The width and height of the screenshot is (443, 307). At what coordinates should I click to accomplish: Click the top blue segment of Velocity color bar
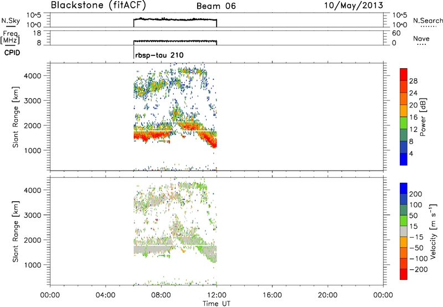coord(404,188)
